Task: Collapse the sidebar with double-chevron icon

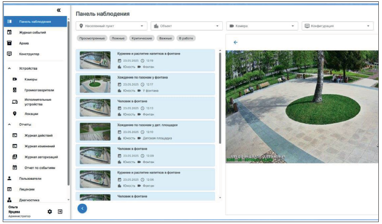Action: click(x=58, y=11)
